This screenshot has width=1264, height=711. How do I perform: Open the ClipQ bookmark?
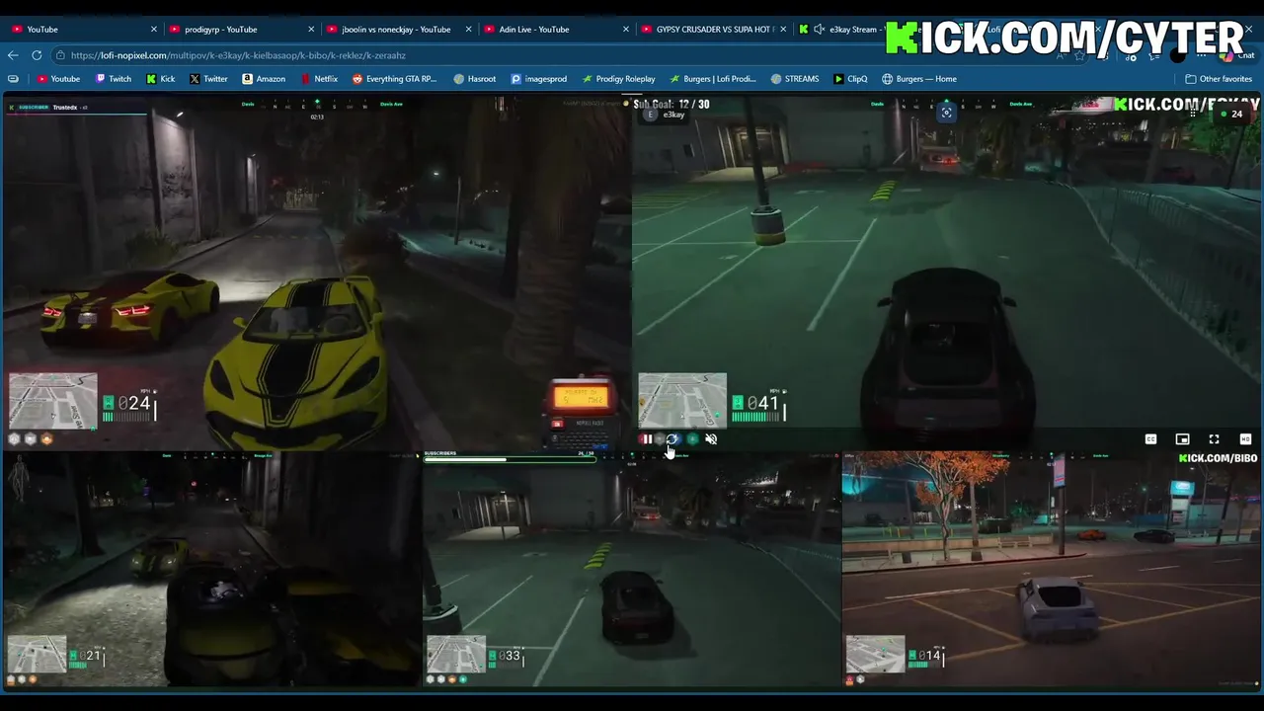(x=850, y=79)
